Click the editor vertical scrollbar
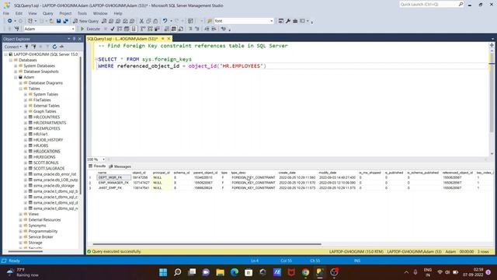Viewport: 497px width, 280px height. tap(492, 92)
